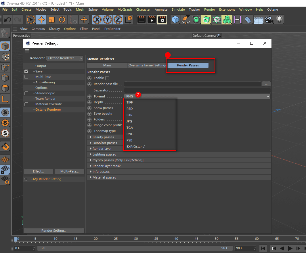Select the Move tool in the toolbar
The height and width of the screenshot is (253, 306).
pyautogui.click(x=41, y=20)
